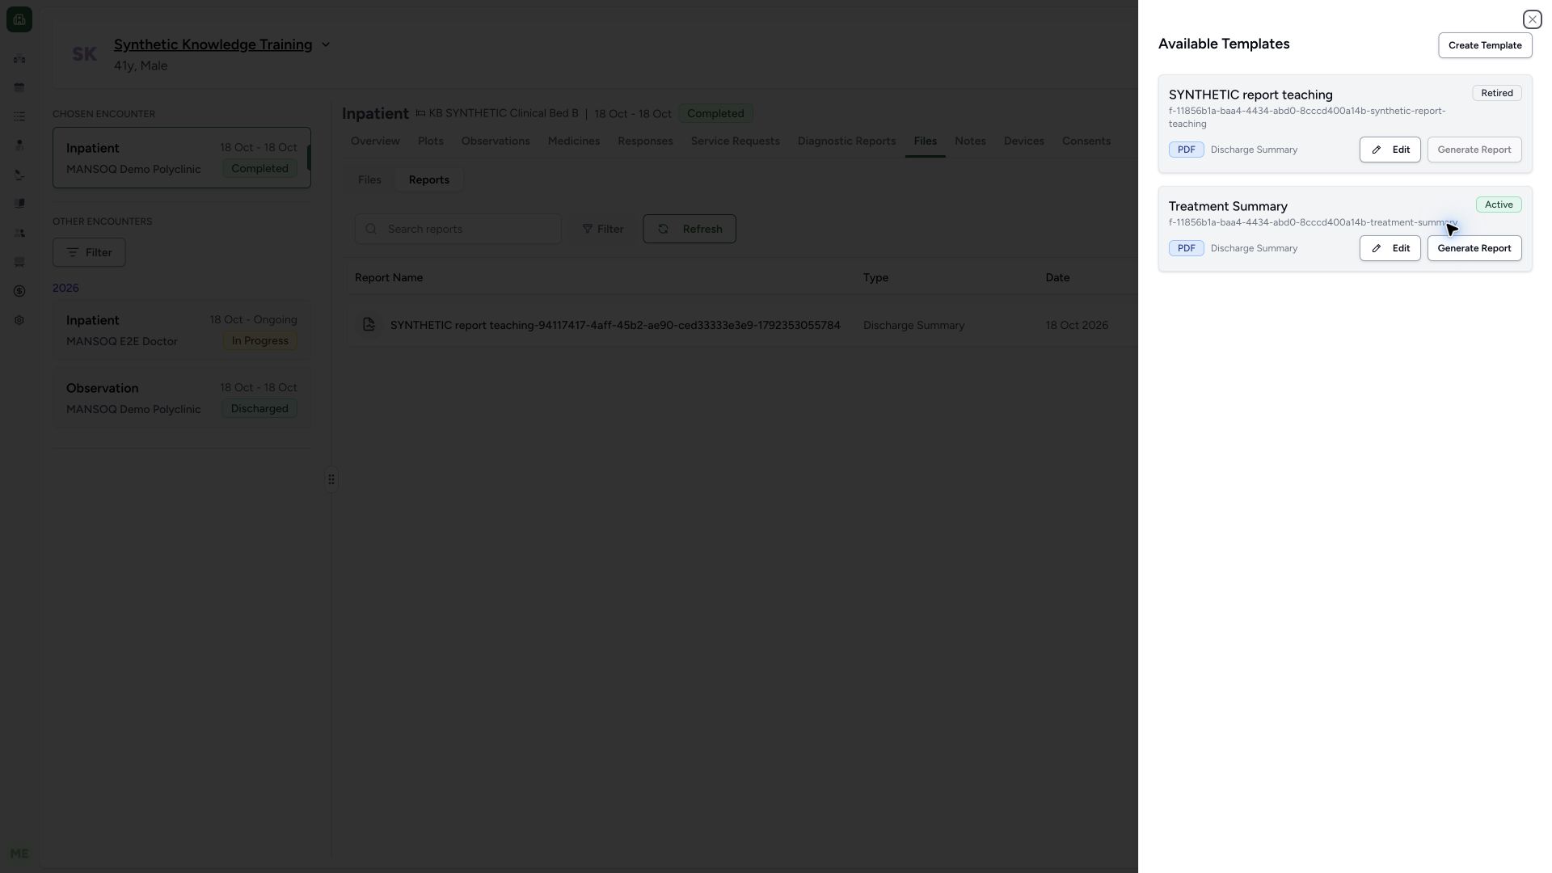This screenshot has width=1552, height=873.
Task: Click the sidebar resize handle grip
Action: click(x=331, y=479)
